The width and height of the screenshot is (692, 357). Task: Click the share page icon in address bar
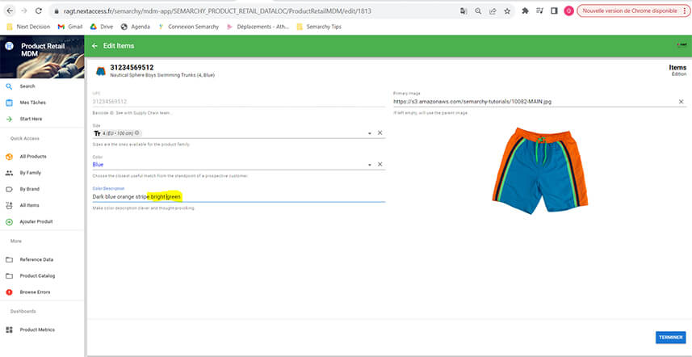coord(493,11)
